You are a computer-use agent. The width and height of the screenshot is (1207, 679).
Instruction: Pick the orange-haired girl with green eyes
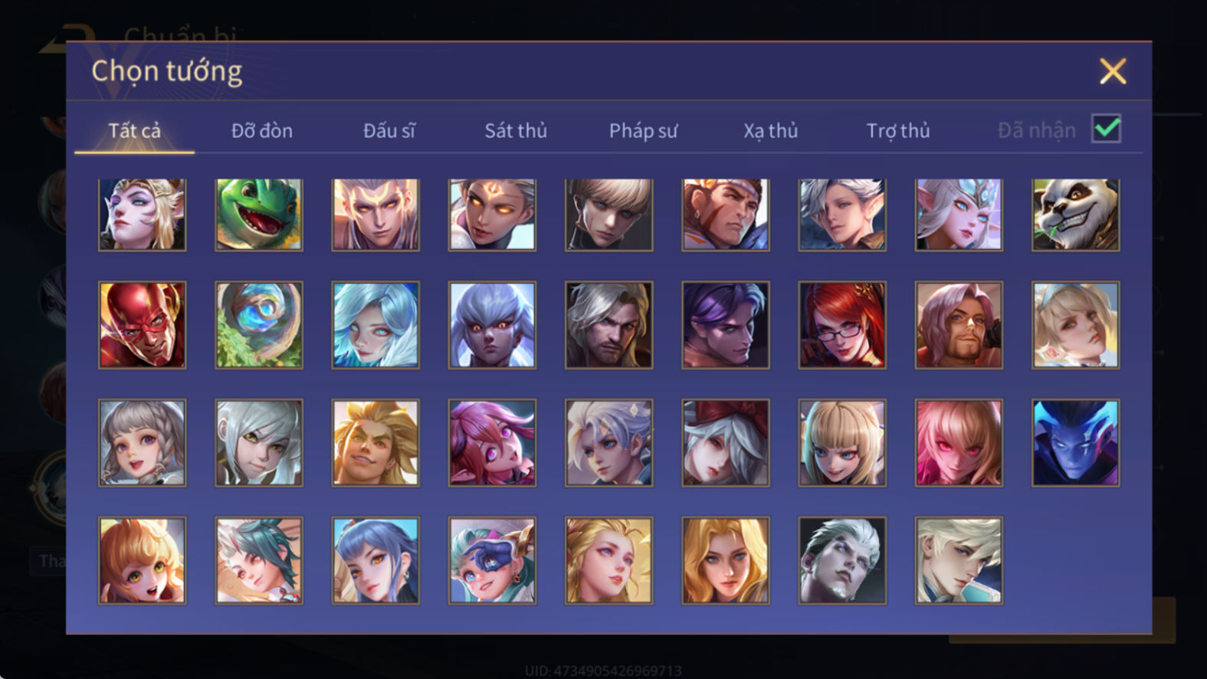pyautogui.click(x=142, y=560)
